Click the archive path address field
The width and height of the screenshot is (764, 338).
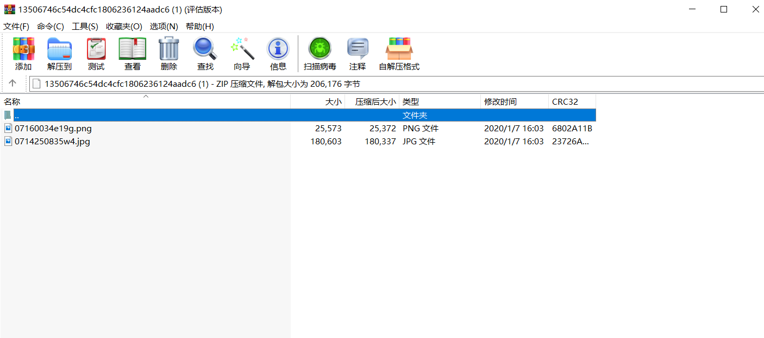[x=397, y=84]
